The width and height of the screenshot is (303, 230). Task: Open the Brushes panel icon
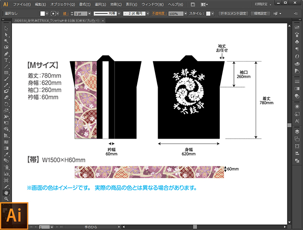coord(297,35)
